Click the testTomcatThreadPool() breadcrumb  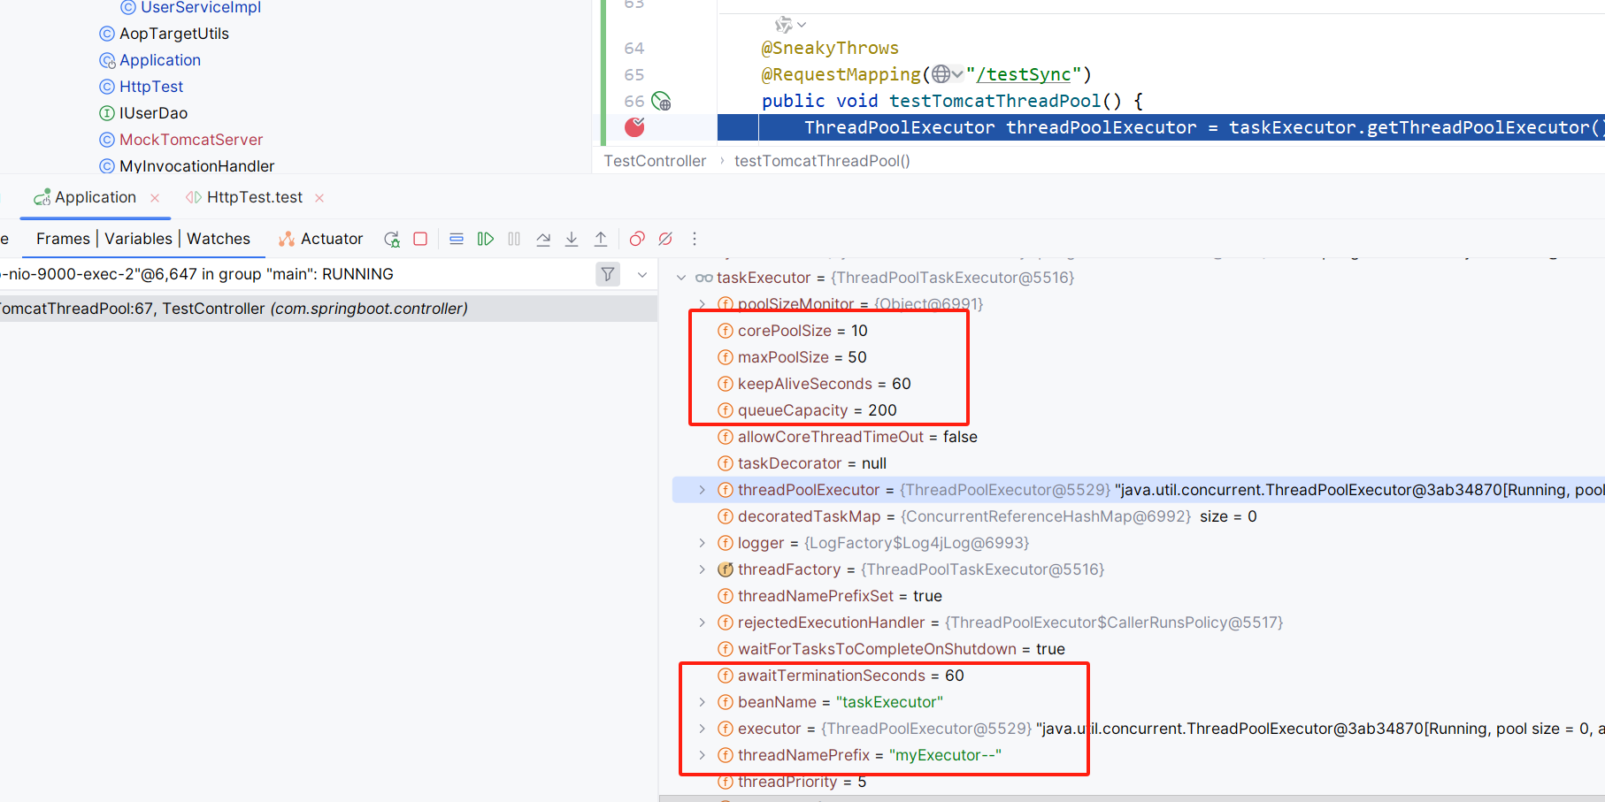pos(822,161)
